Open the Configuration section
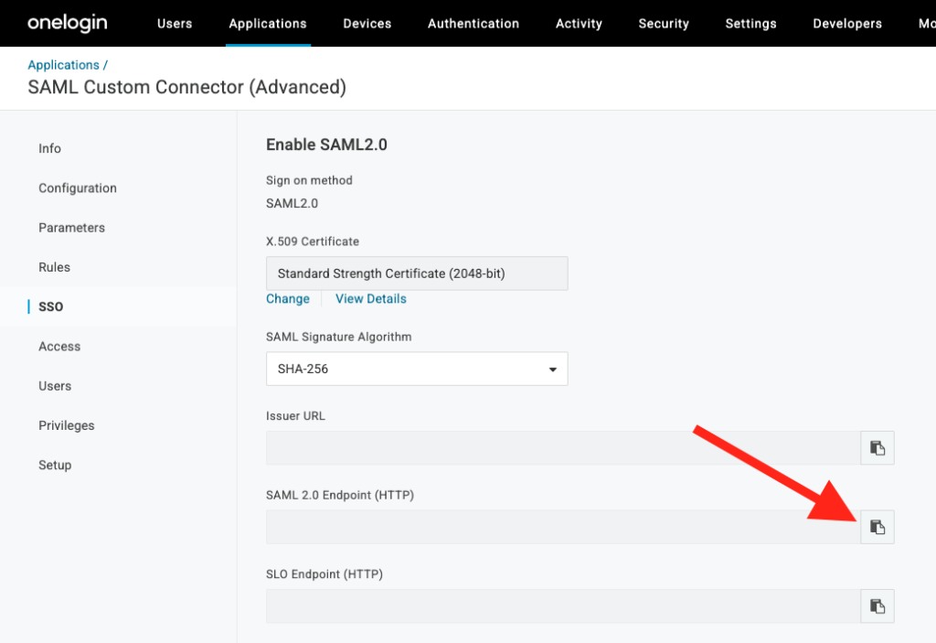 pyautogui.click(x=78, y=188)
